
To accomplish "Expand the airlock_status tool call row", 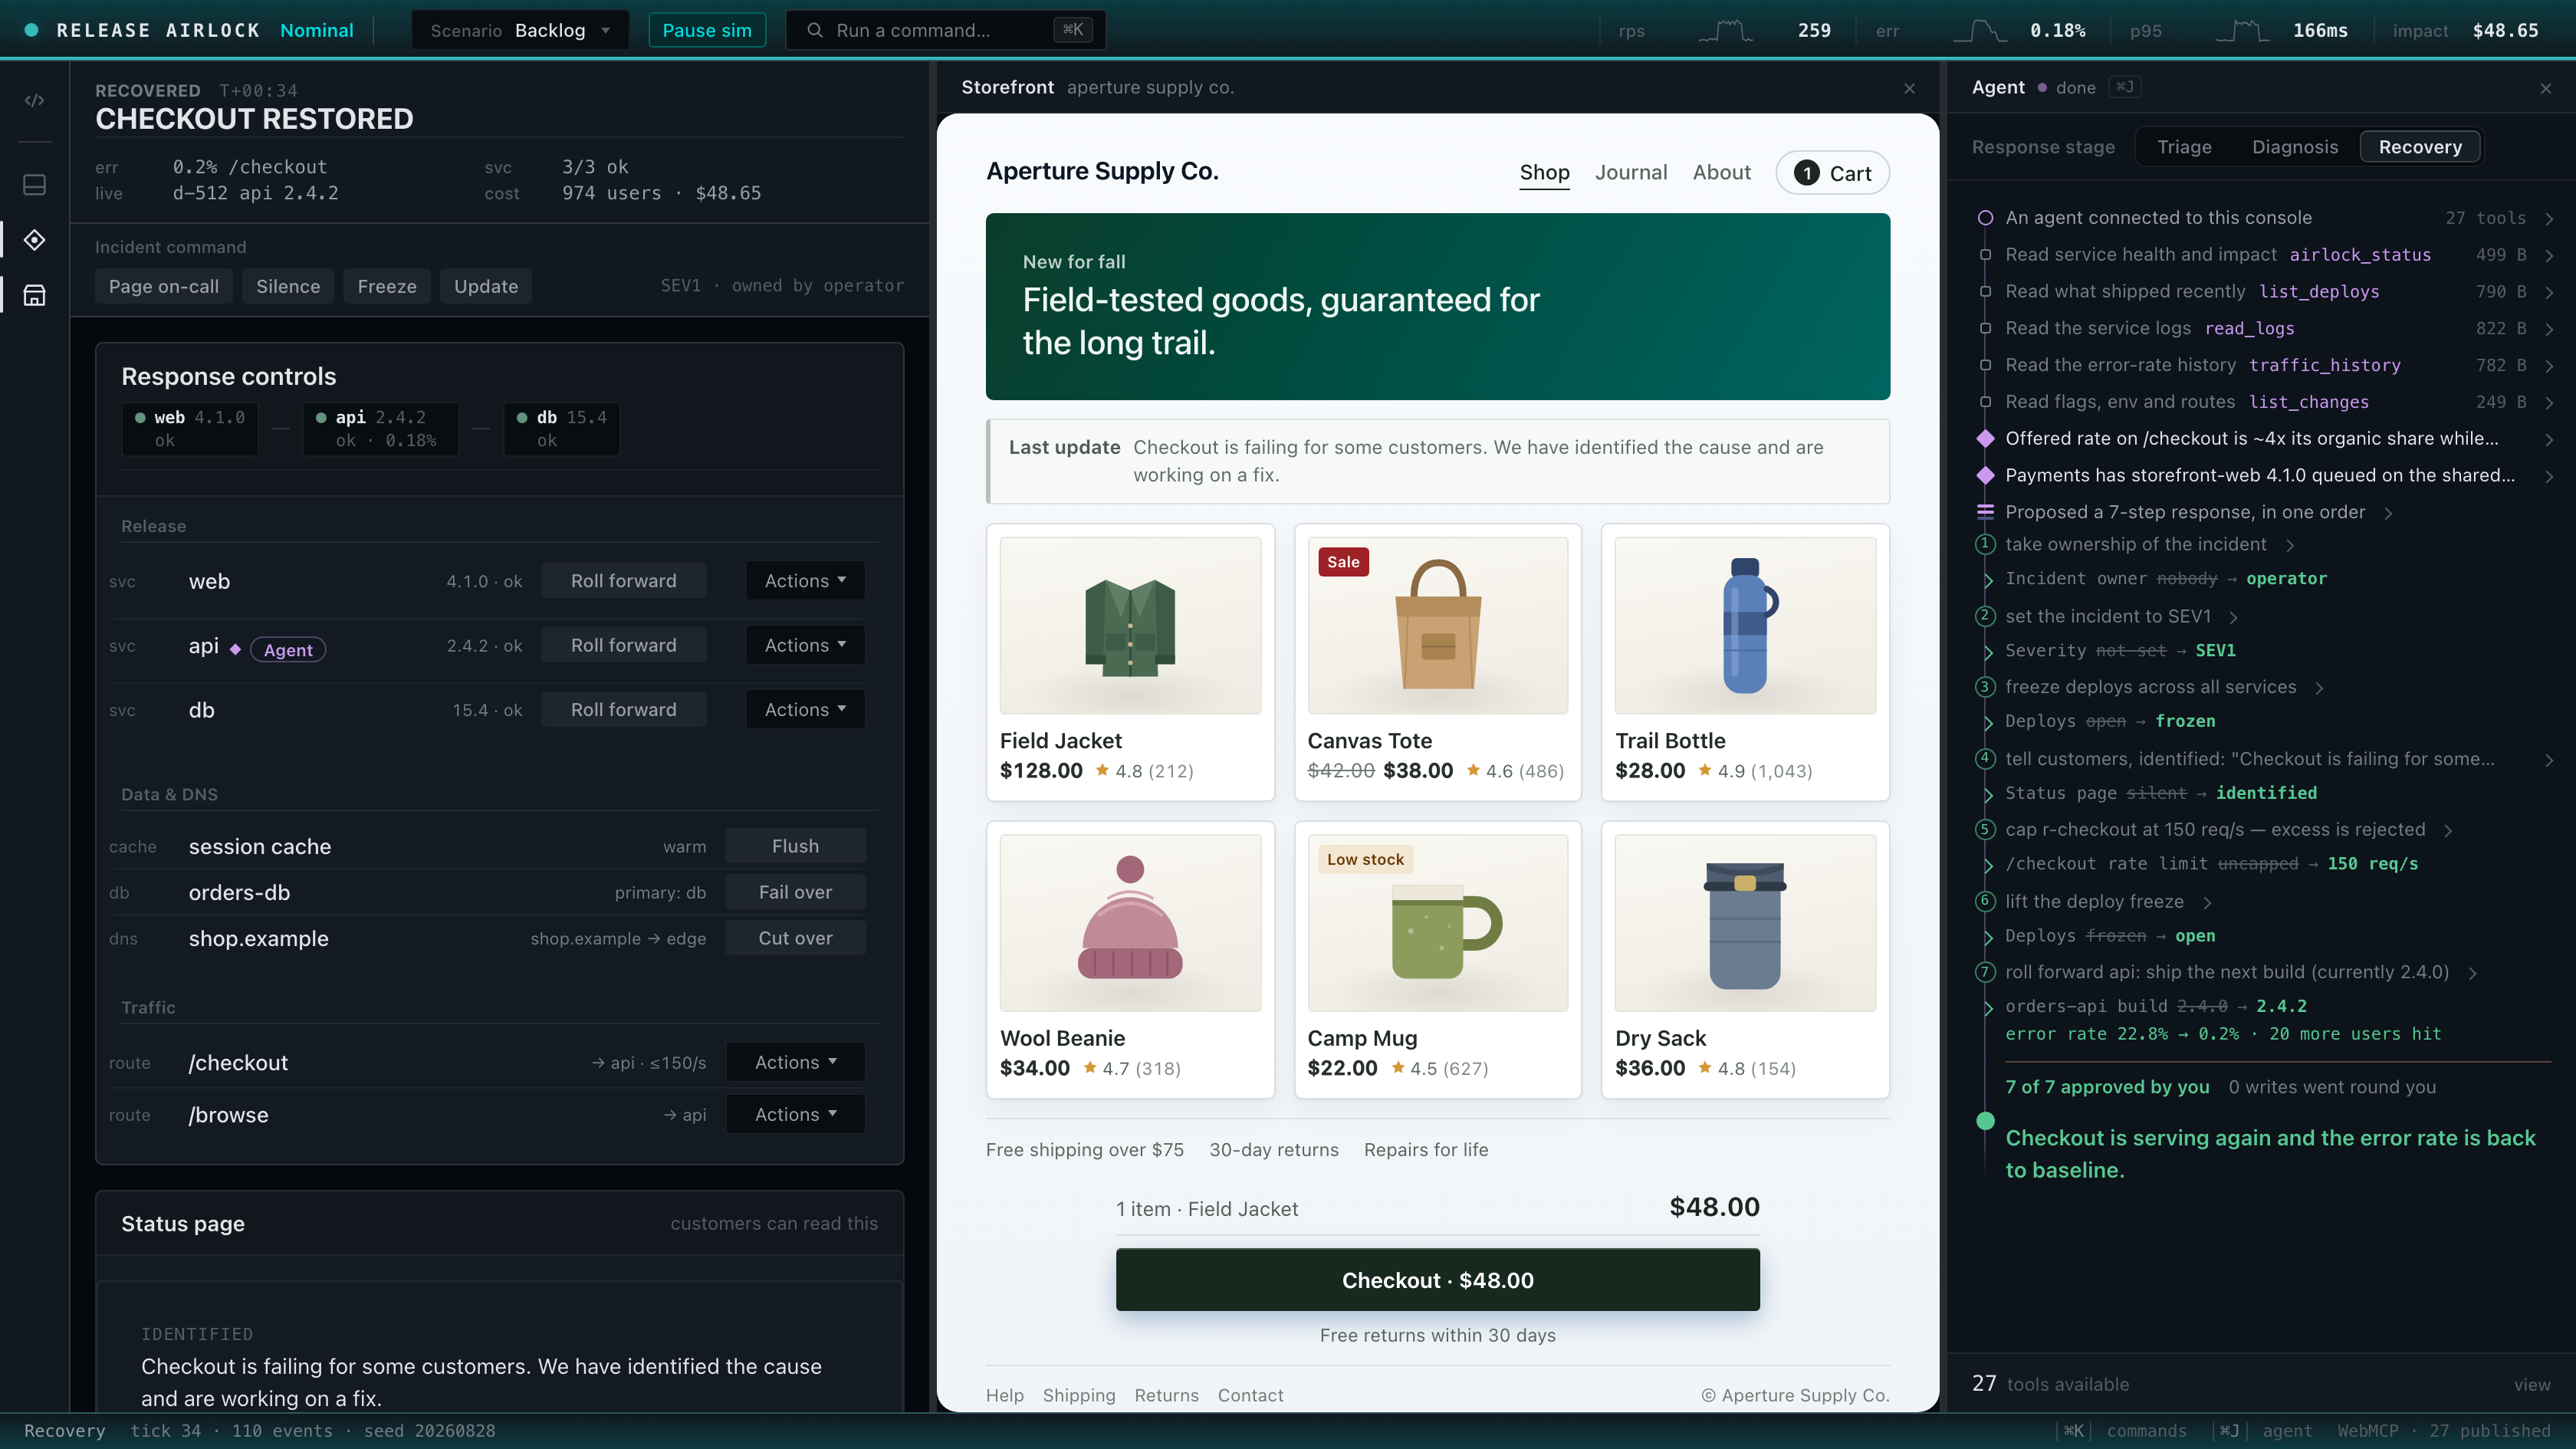I will [2265, 255].
